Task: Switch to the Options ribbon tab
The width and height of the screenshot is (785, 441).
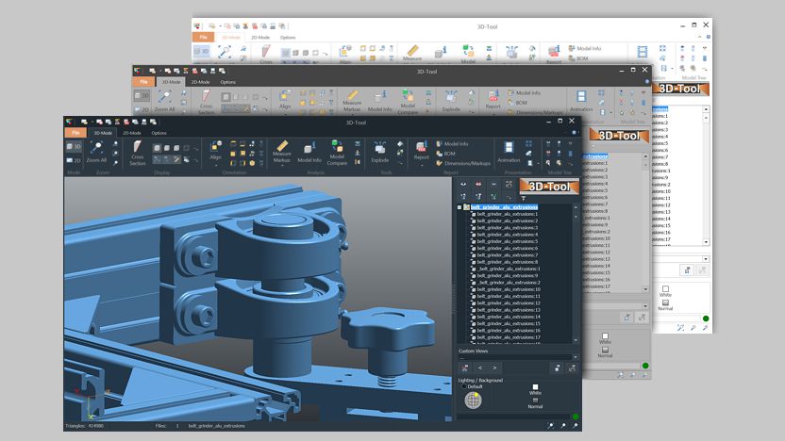Action: pos(159,133)
